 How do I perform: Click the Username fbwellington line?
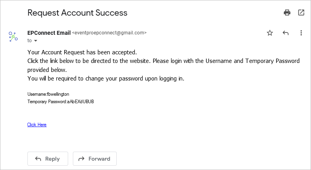(x=48, y=94)
